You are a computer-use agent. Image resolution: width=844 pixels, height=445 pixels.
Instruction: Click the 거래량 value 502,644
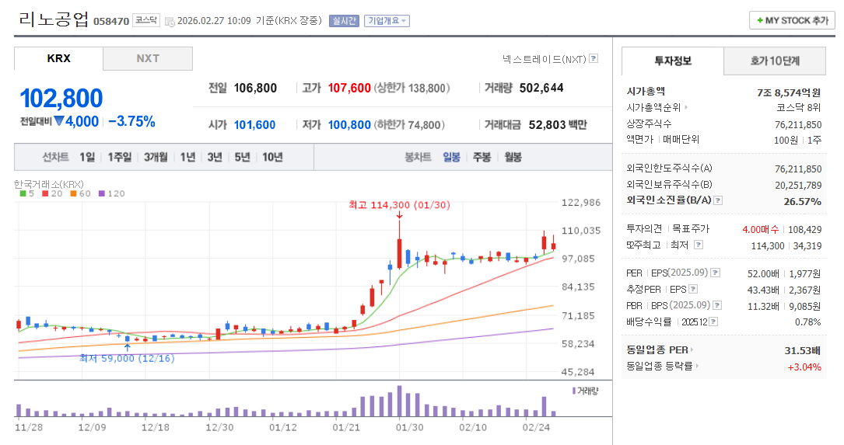point(541,88)
